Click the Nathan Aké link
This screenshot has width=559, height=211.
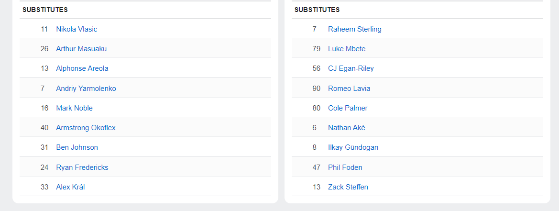click(347, 128)
